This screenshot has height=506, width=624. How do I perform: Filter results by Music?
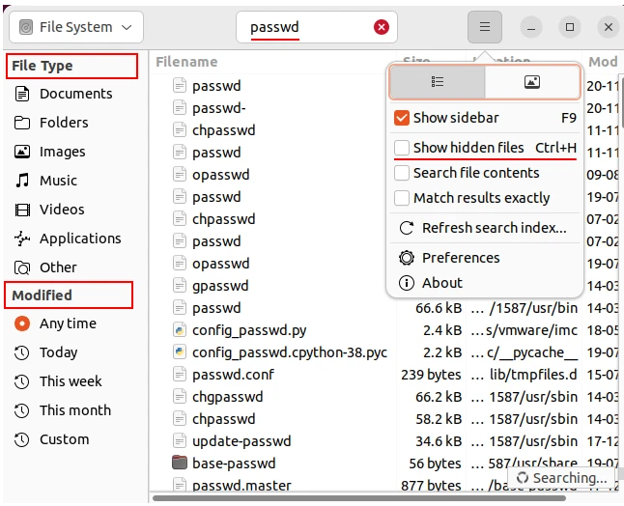point(45,181)
